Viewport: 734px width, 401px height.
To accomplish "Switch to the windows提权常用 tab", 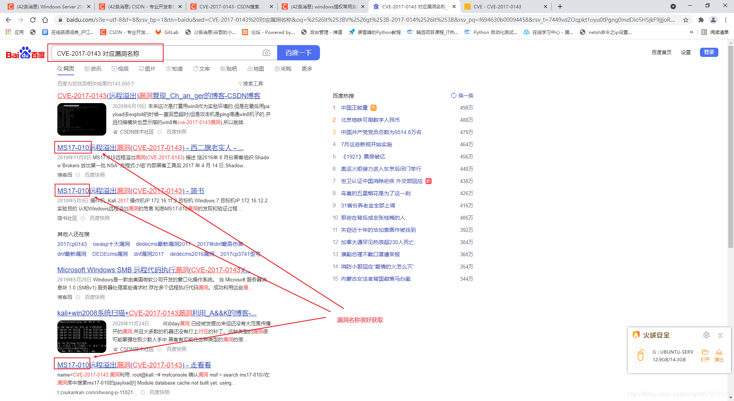I will coord(323,6).
